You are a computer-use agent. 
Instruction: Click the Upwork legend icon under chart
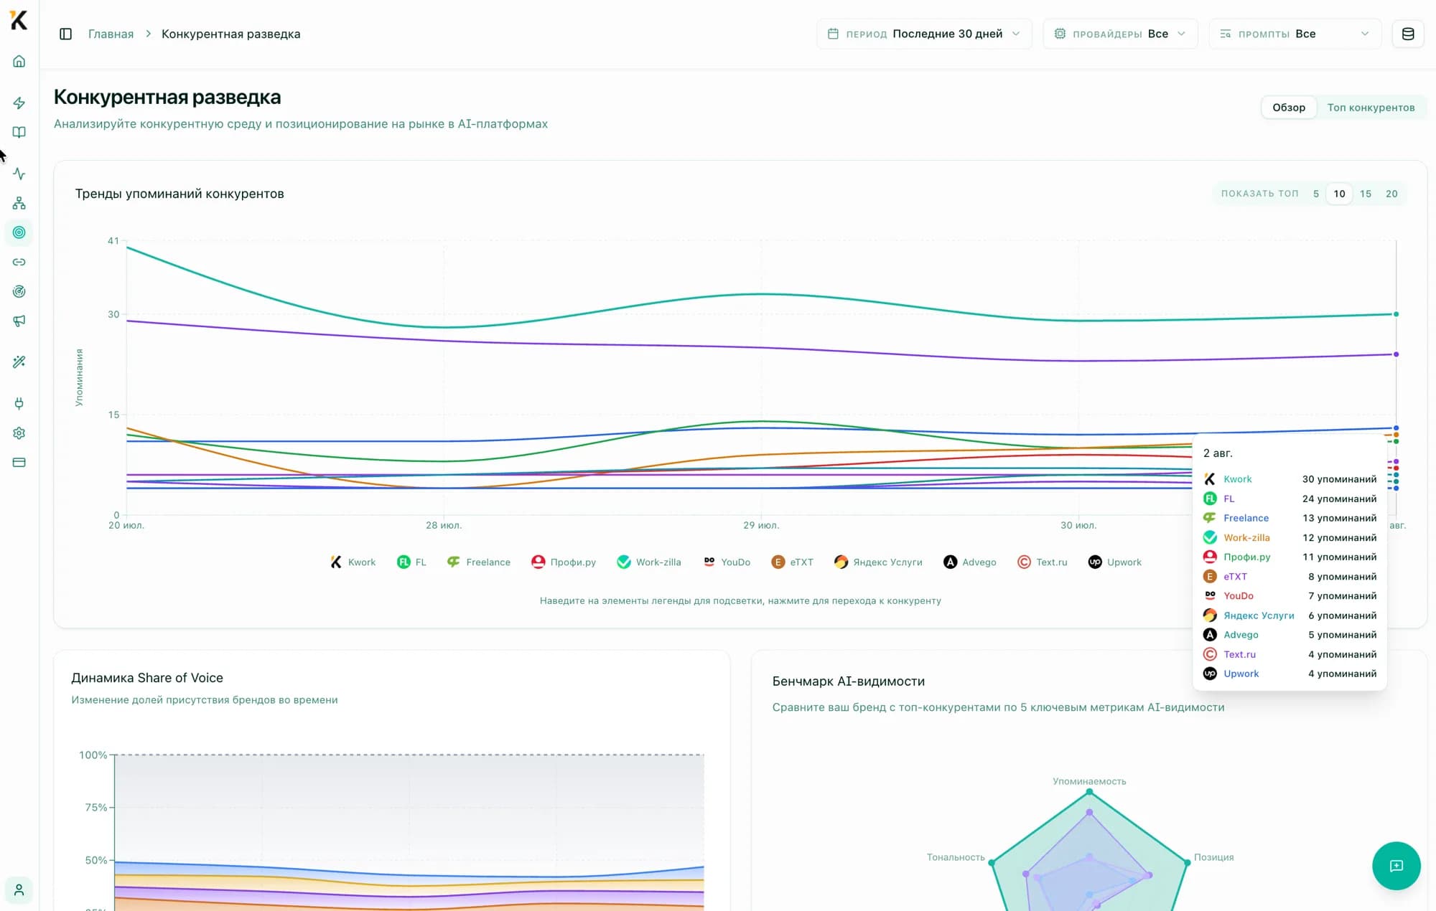point(1094,562)
